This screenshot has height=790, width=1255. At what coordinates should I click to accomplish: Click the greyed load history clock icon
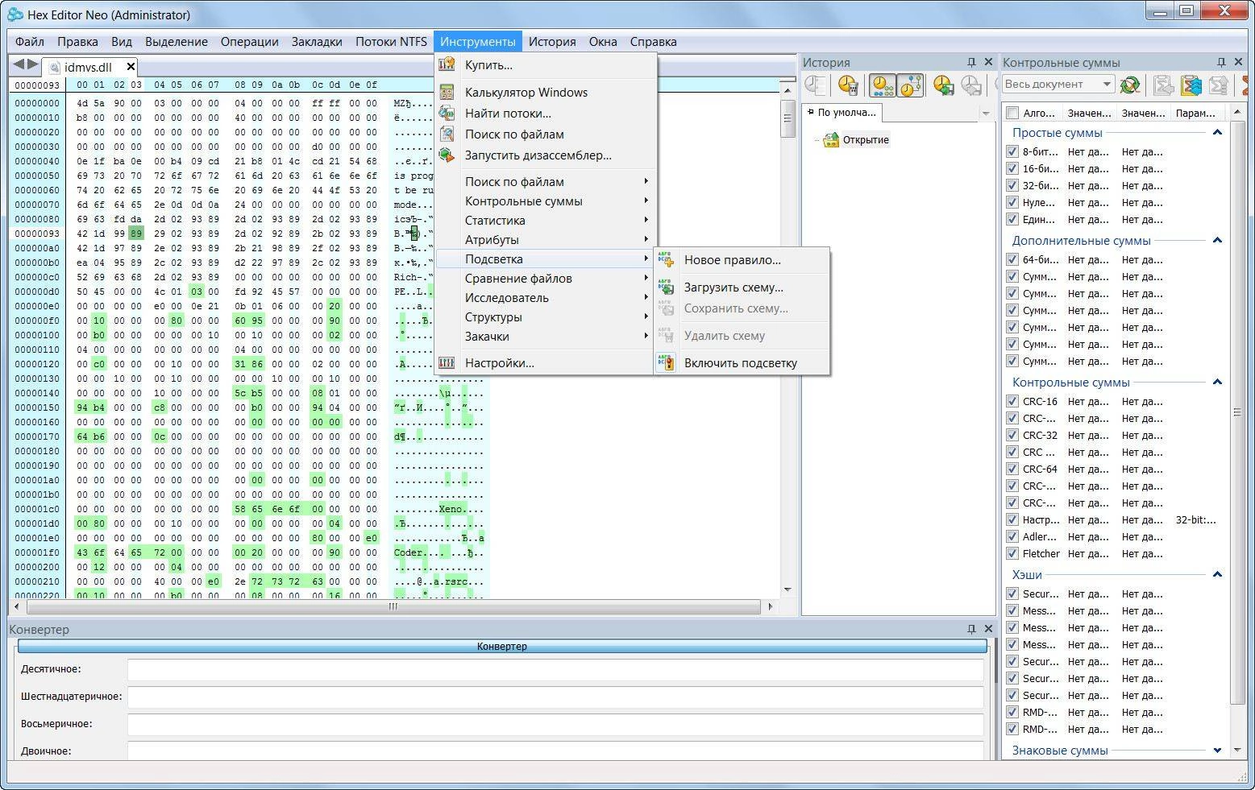pyautogui.click(x=972, y=85)
